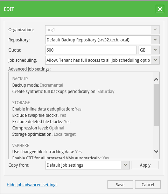Click the scroll down arrow in advanced settings

[156, 151]
